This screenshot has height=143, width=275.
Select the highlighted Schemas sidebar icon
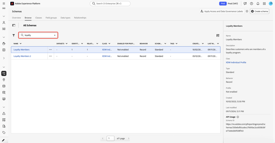tap(4, 74)
